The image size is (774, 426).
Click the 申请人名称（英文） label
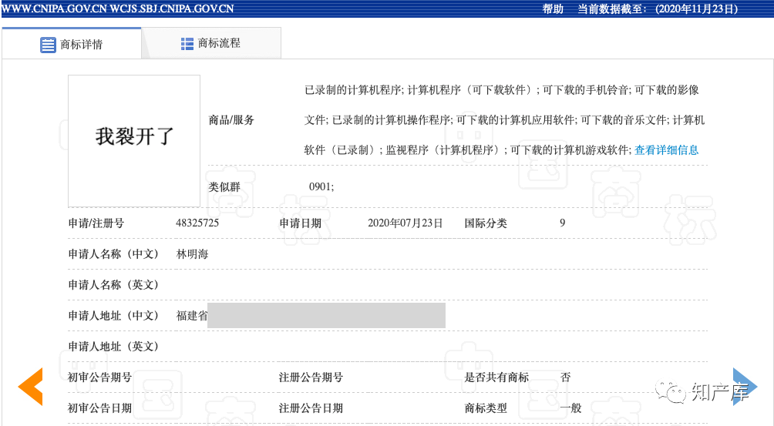tap(113, 284)
